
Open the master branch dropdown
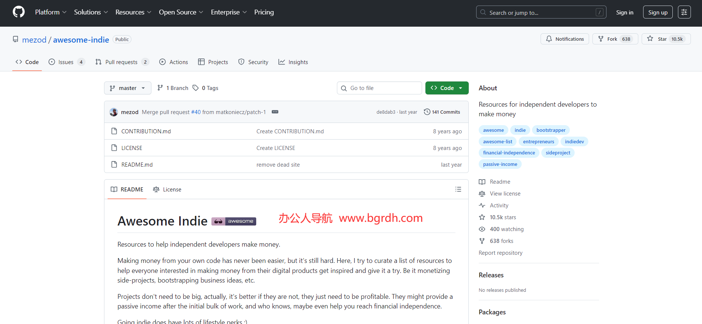pyautogui.click(x=127, y=88)
